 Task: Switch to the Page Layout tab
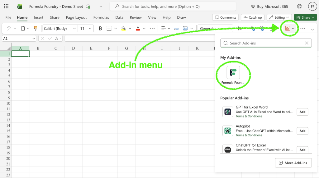click(76, 17)
